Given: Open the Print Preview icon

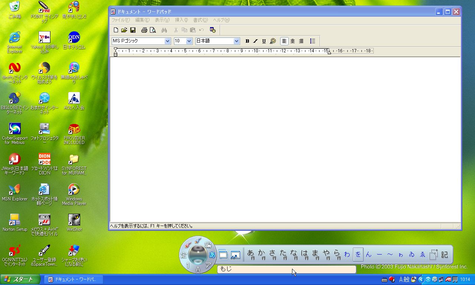Looking at the screenshot, I should (153, 30).
